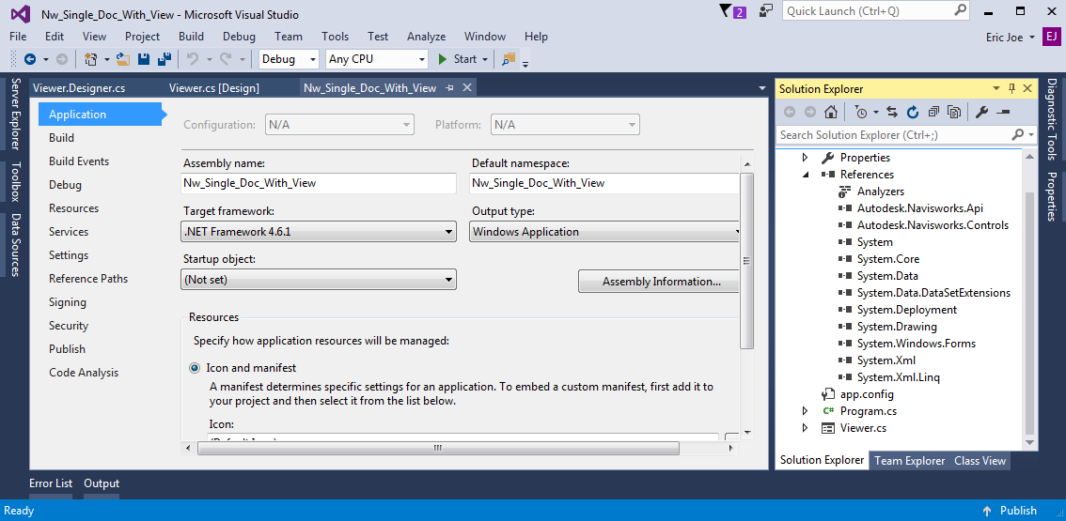1066x521 pixels.
Task: Click the main toolbar overflow options arrow
Action: pos(525,64)
